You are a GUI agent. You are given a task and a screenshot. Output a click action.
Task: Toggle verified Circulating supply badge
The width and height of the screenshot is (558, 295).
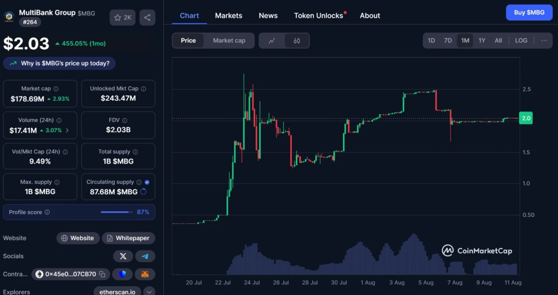pyautogui.click(x=147, y=181)
